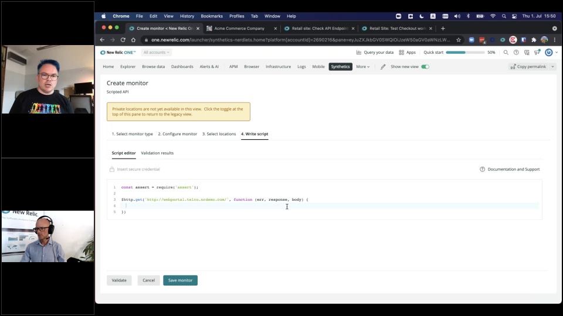Viewport: 563px width, 316px height.
Task: Click the Save monitor button
Action: coord(180,280)
